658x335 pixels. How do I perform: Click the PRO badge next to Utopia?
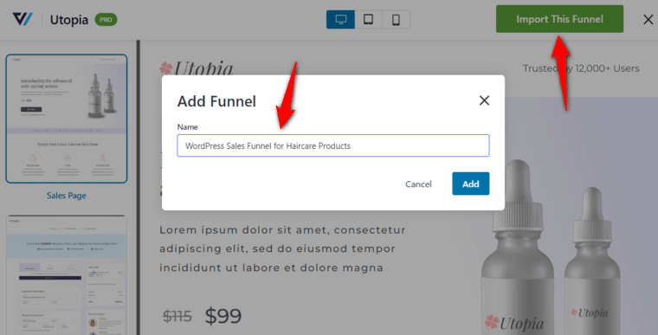[106, 20]
